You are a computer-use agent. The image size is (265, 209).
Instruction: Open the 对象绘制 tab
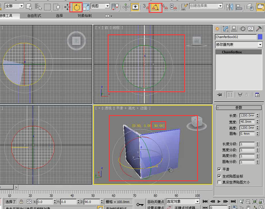pyautogui.click(x=85, y=16)
